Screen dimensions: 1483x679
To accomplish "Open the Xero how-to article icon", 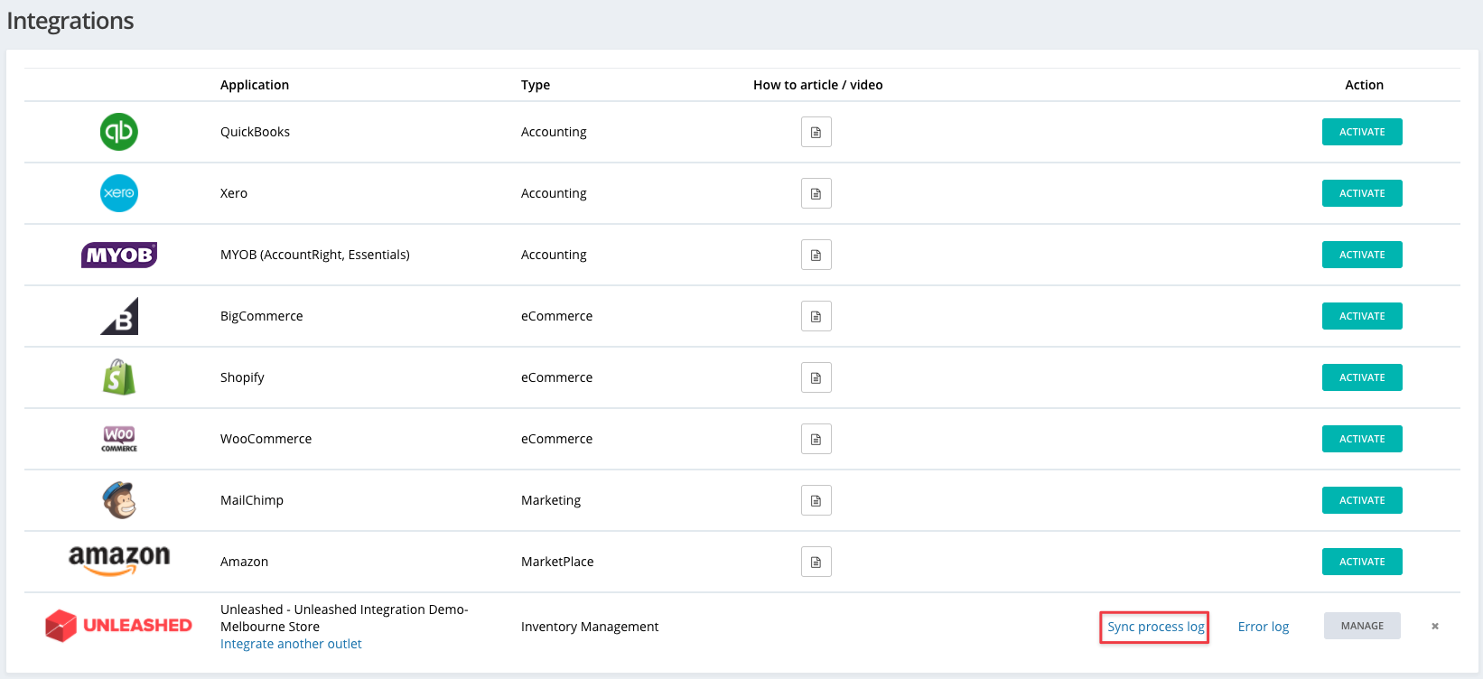I will coord(816,193).
